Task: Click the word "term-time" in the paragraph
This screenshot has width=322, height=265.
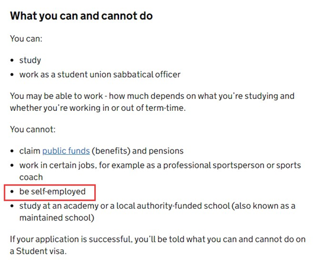Action: pyautogui.click(x=164, y=108)
